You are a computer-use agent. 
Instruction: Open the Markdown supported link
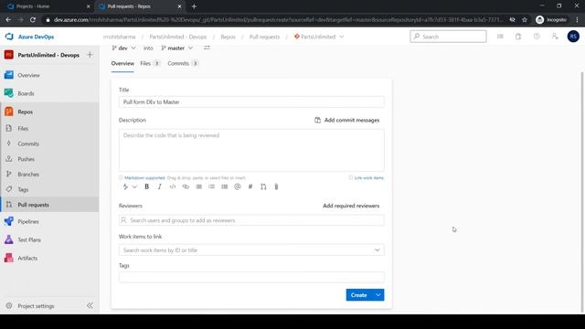tap(144, 178)
